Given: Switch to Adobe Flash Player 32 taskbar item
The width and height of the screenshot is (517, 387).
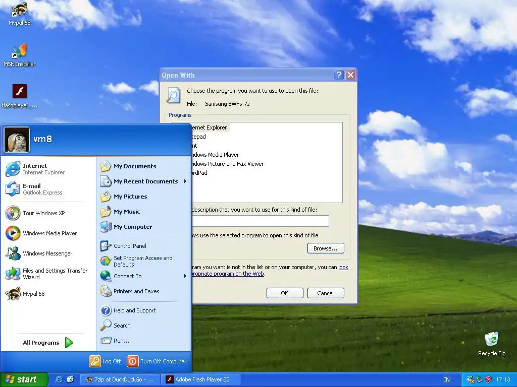Looking at the screenshot, I should pyautogui.click(x=200, y=379).
